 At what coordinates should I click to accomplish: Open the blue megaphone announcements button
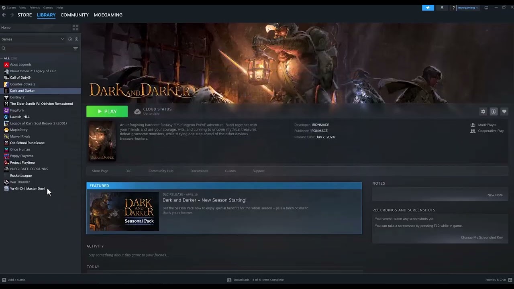[428, 8]
